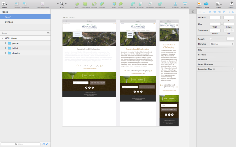Screen dimensions: 236x147
Task: Move layer Backward
Action: [185, 5]
